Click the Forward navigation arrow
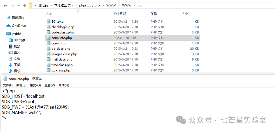Viewport: 275px width, 131px height. click(x=13, y=6)
